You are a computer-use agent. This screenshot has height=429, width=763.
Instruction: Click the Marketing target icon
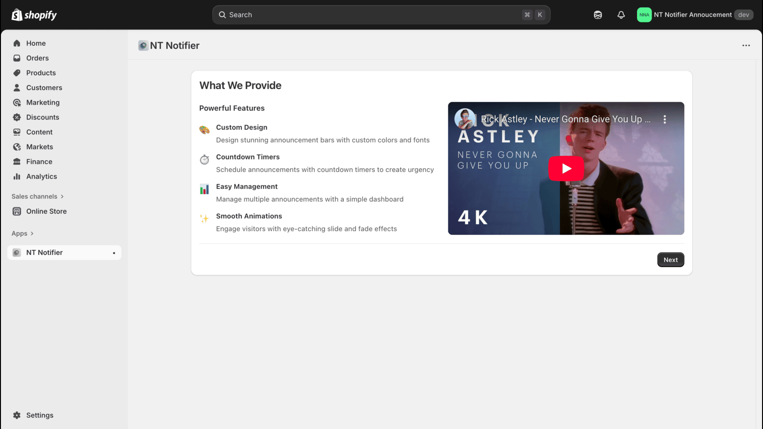(x=17, y=102)
